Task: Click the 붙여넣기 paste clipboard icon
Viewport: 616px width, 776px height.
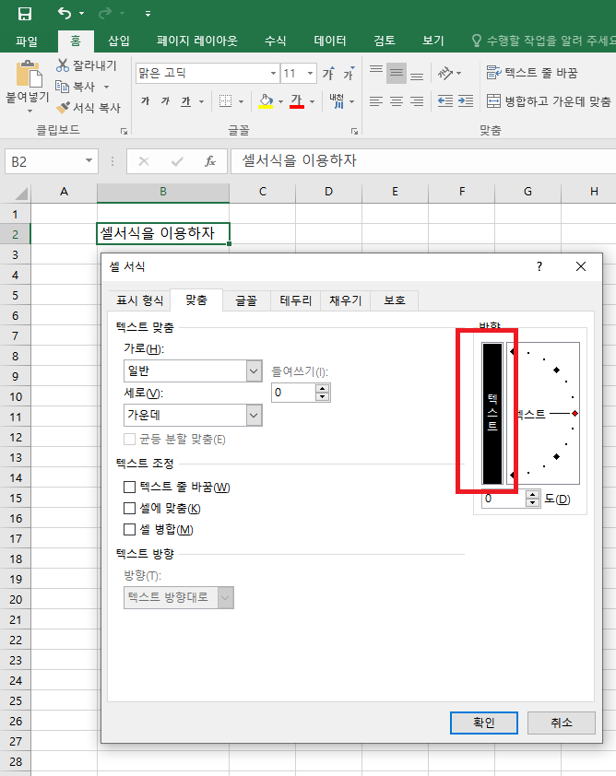Action: (29, 75)
